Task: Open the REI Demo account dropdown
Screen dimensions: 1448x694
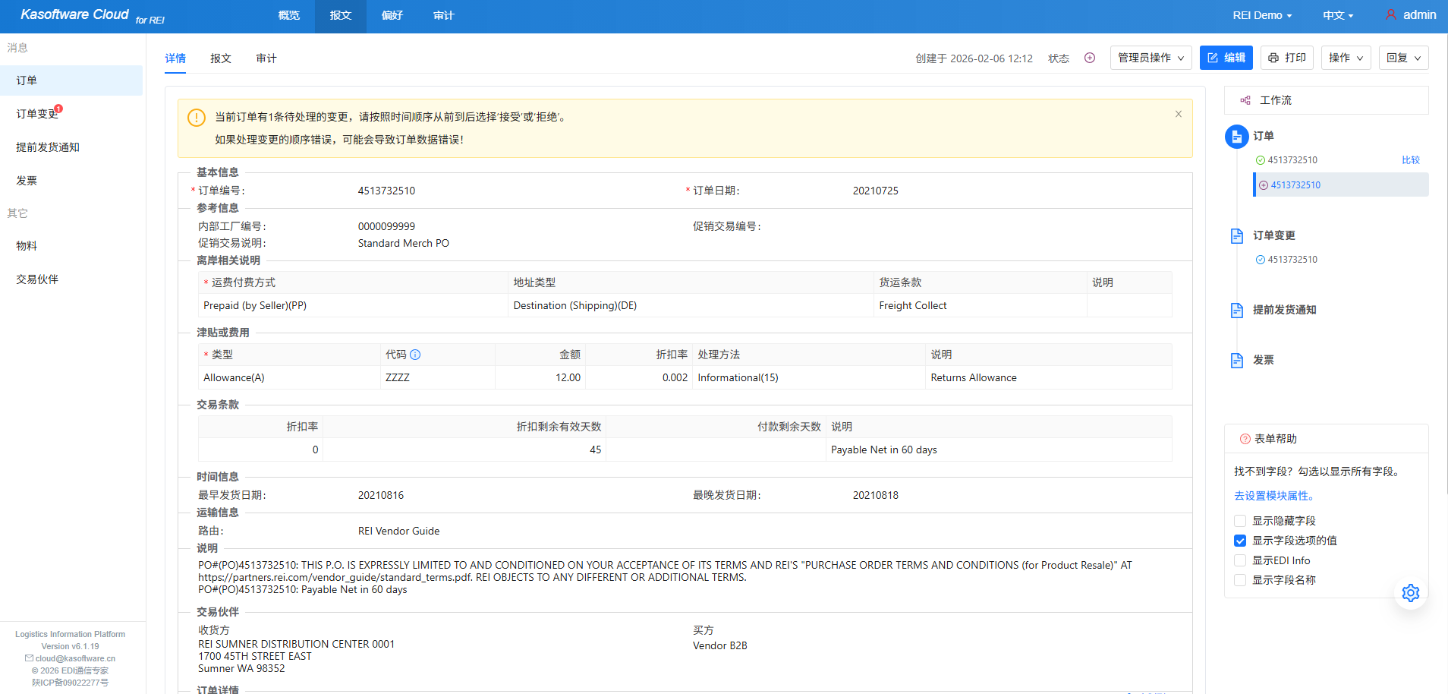Action: [1261, 16]
